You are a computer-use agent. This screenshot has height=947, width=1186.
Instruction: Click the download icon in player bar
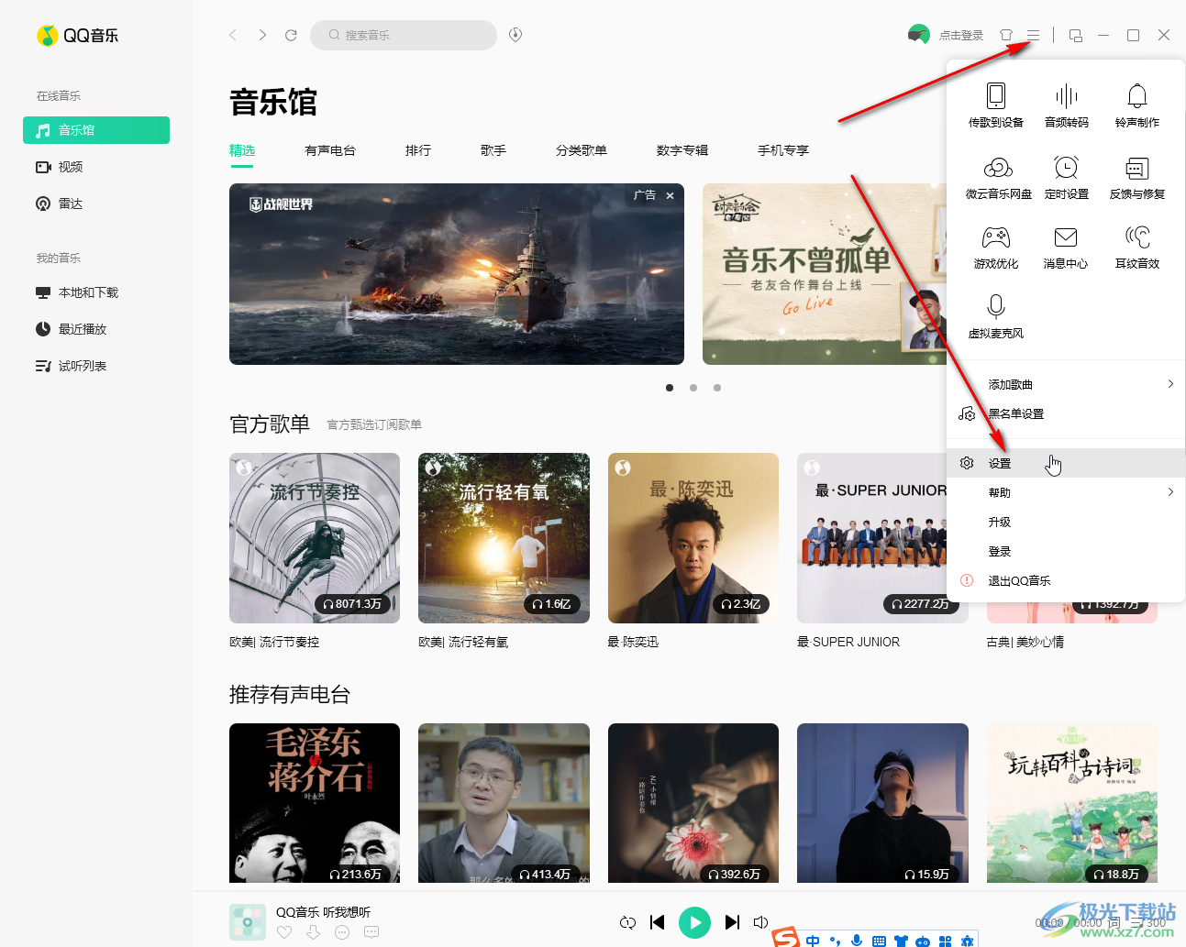(314, 932)
